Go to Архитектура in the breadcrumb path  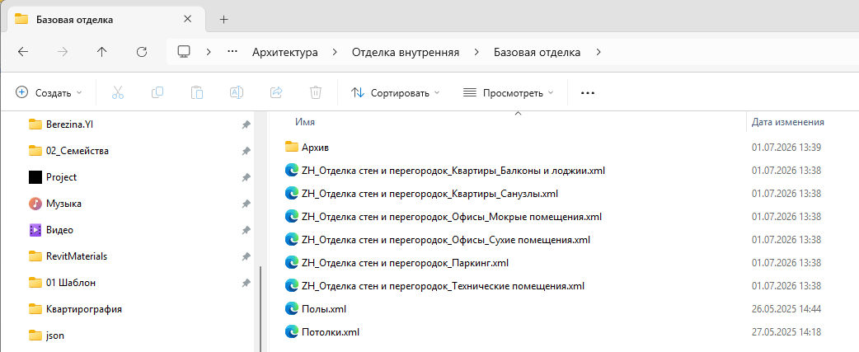285,52
